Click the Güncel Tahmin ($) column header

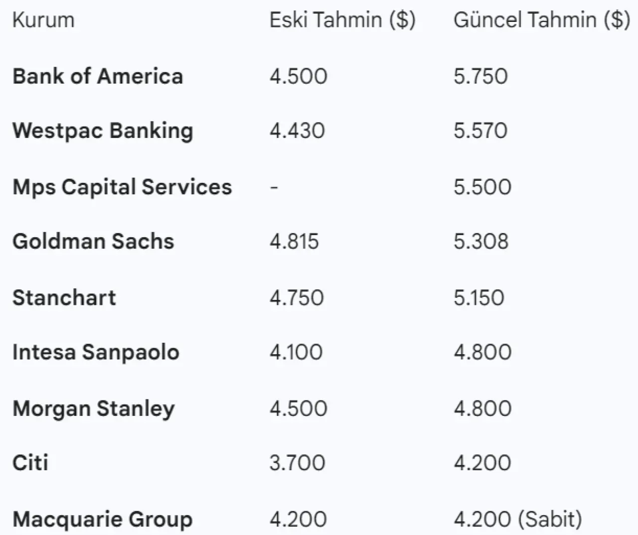(x=541, y=20)
